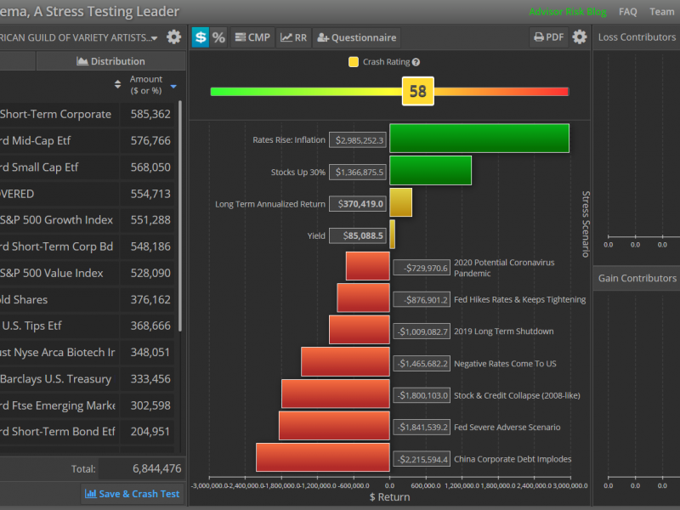680x510 pixels.
Task: Open portfolio settings gear icon
Action: coord(174,37)
